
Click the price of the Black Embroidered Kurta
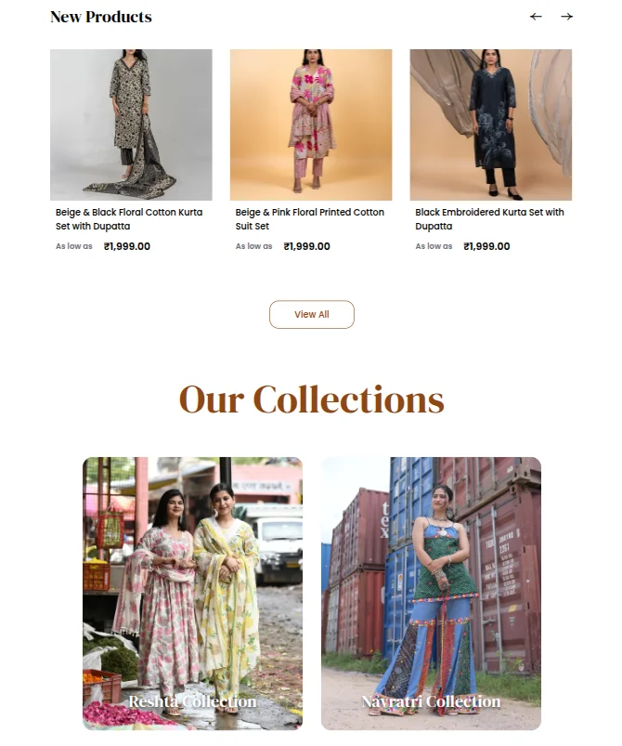[x=486, y=246]
